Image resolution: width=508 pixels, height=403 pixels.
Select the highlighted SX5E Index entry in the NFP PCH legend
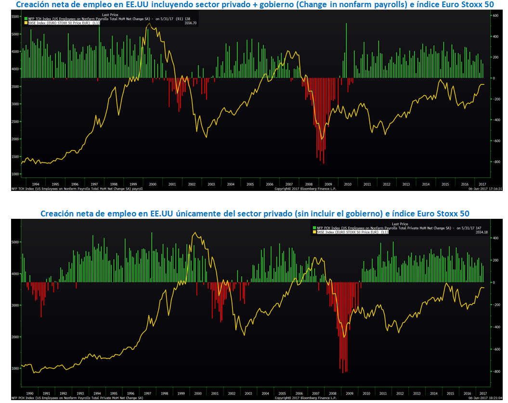coord(352,232)
